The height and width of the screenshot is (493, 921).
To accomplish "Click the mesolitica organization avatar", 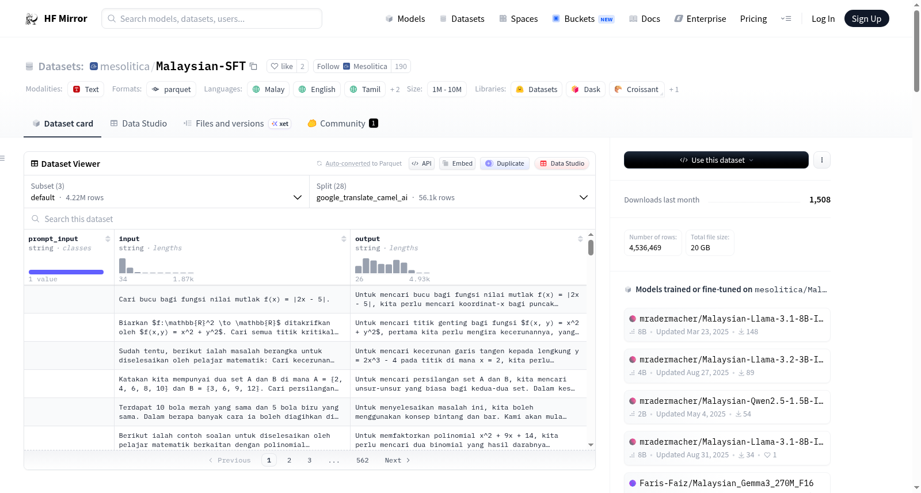I will 94,66.
